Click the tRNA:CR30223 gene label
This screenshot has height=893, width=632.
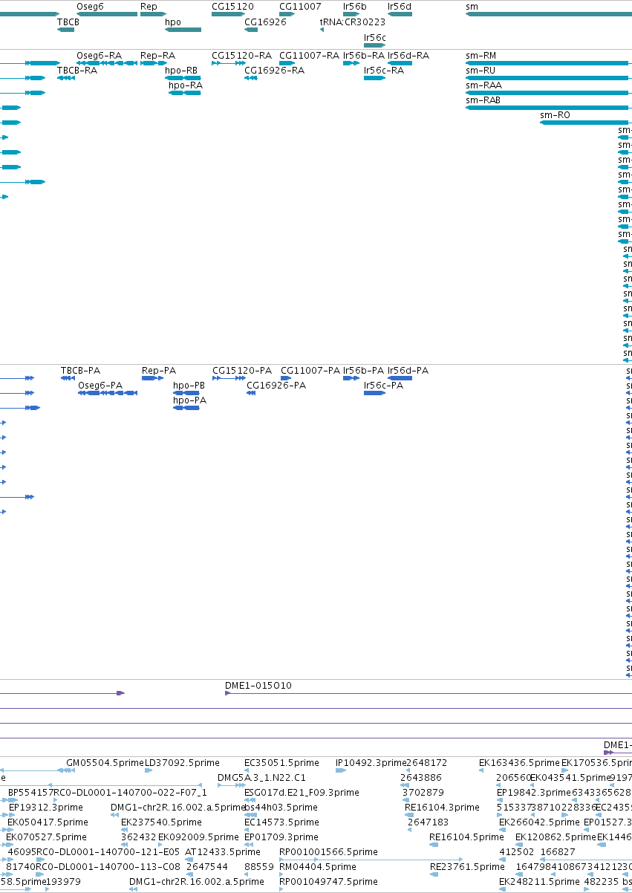pyautogui.click(x=353, y=22)
